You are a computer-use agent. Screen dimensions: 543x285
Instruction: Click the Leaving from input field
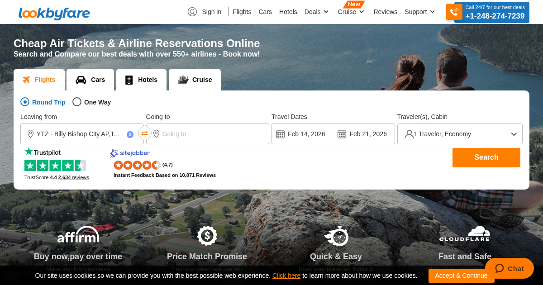pos(82,134)
